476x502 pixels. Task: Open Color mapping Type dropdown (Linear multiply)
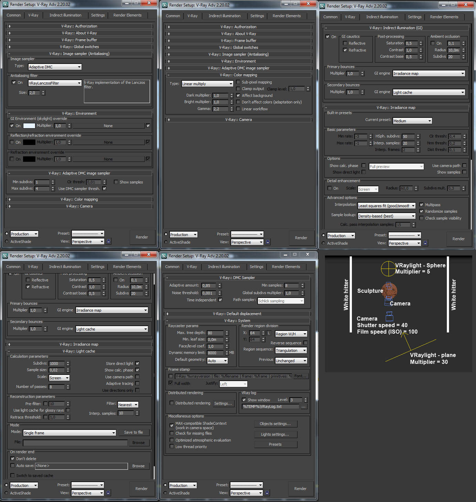[207, 84]
